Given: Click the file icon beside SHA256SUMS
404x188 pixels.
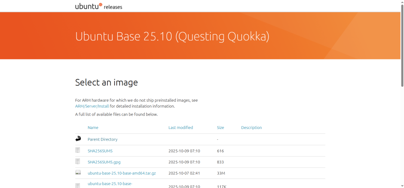Looking at the screenshot, I should [x=78, y=150].
